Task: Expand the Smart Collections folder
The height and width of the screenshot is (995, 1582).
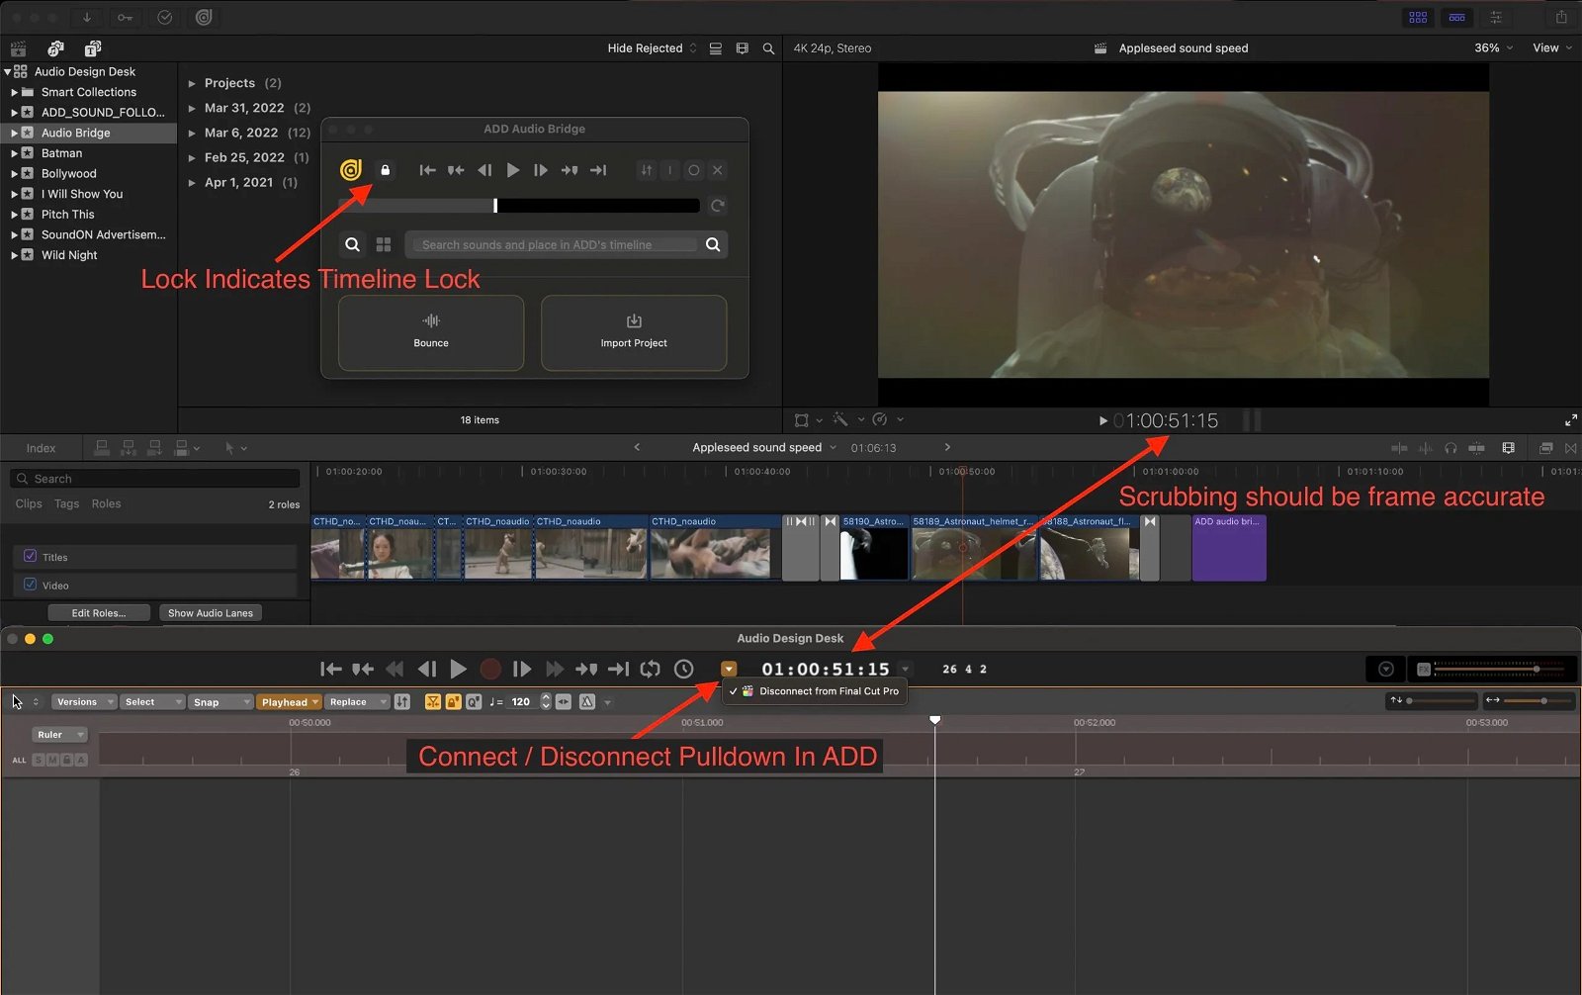Action: 15,92
